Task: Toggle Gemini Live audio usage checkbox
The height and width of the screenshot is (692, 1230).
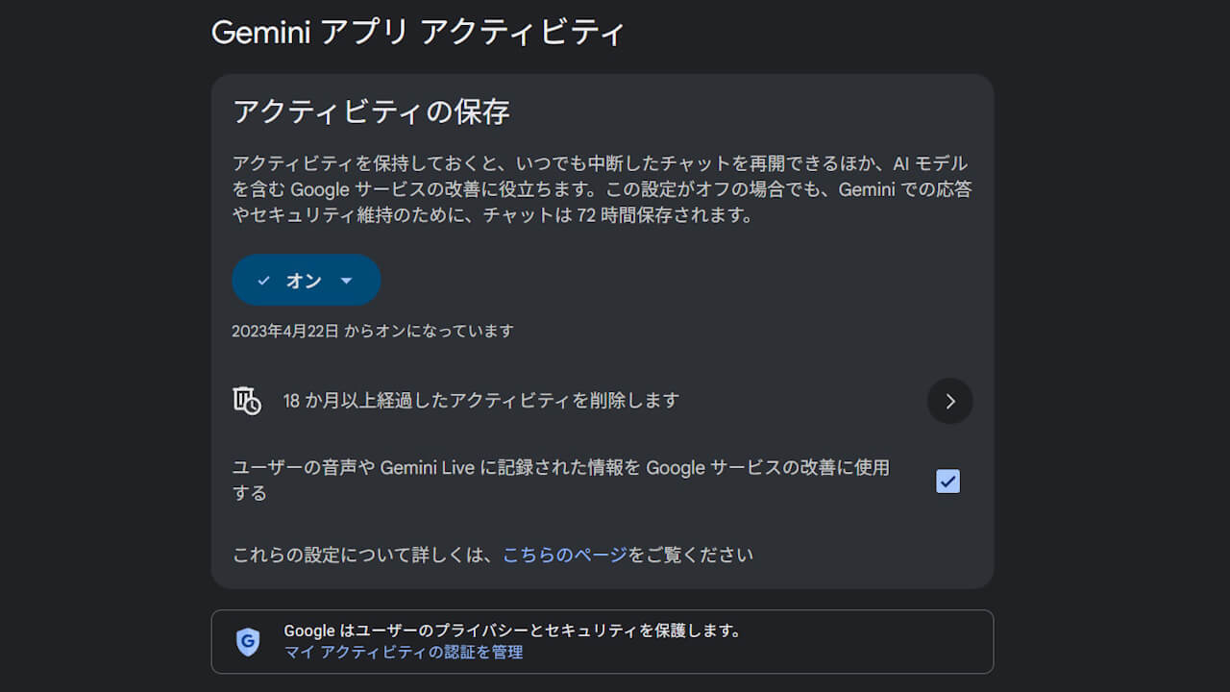Action: (947, 482)
